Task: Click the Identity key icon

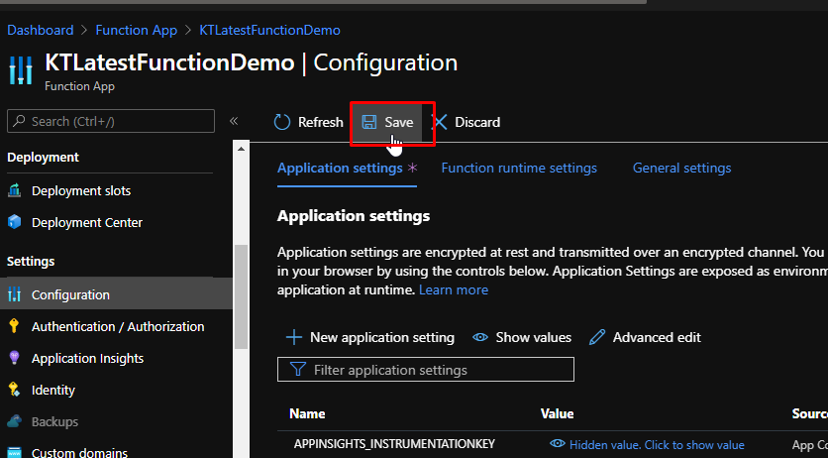Action: (14, 390)
